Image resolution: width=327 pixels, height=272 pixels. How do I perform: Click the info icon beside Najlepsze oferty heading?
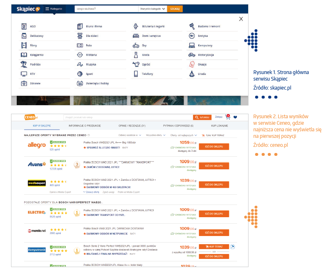click(89, 135)
